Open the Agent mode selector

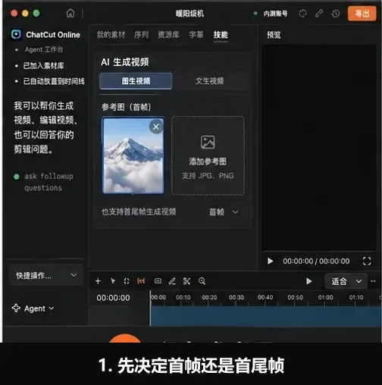(33, 308)
